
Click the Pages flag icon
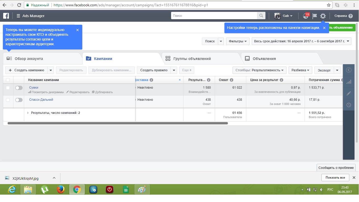[314, 16]
